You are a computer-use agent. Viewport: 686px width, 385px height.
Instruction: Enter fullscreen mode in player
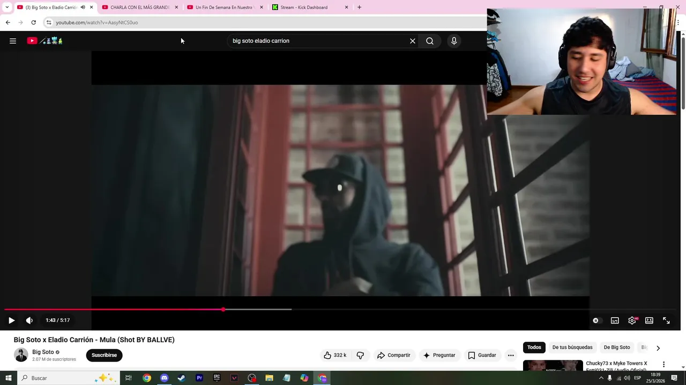pos(666,320)
